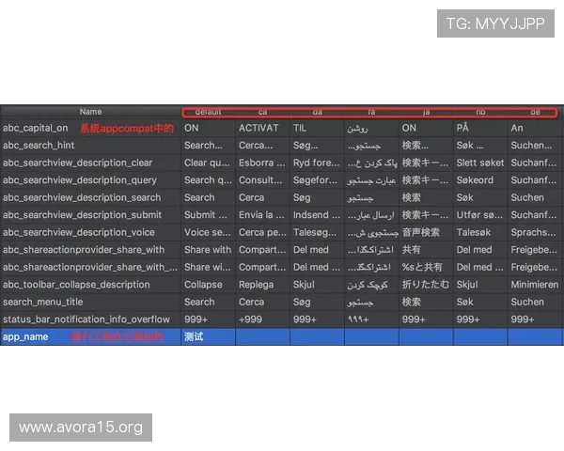Select the abc_searchview_description_voice key
564x451 pixels.
pyautogui.click(x=78, y=233)
